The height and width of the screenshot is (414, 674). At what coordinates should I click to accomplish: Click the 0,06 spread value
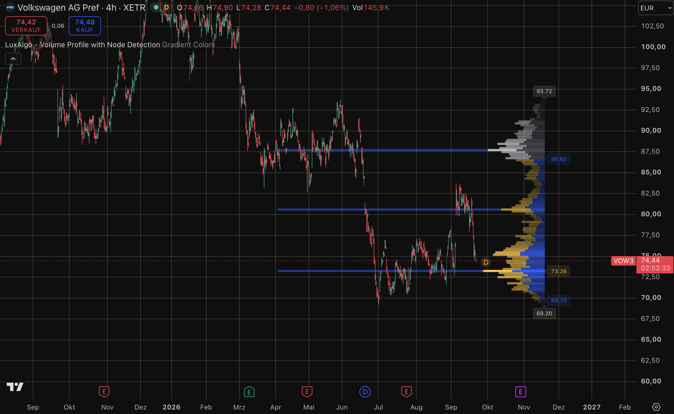pos(58,26)
